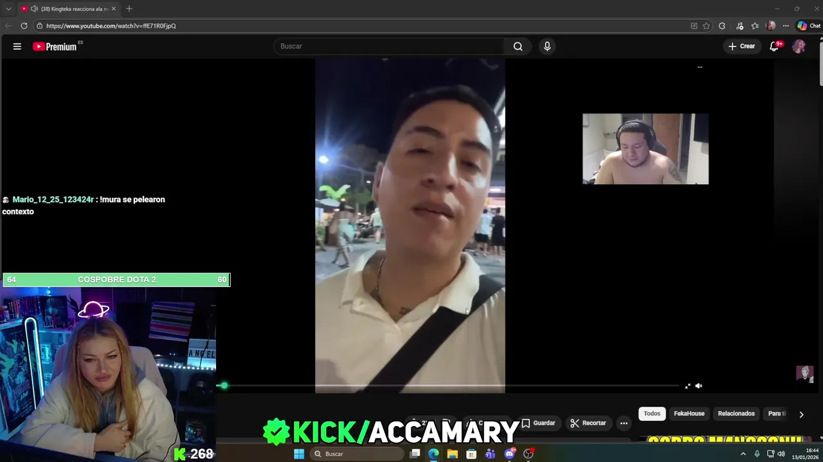Image resolution: width=823 pixels, height=462 pixels.
Task: Open Microsoft Store from taskbar
Action: pyautogui.click(x=471, y=454)
